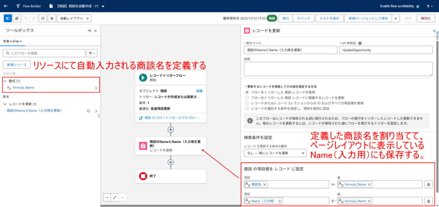Image resolution: width=439 pixels, height=207 pixels.
Task: Open the filter dropdown beside search
Action: pos(92,53)
